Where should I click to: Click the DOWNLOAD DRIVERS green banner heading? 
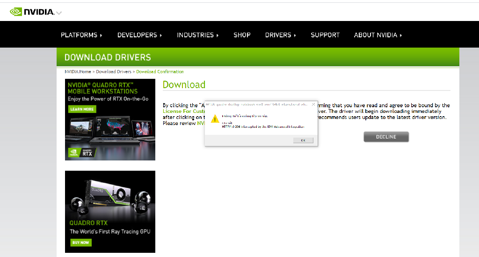click(108, 57)
